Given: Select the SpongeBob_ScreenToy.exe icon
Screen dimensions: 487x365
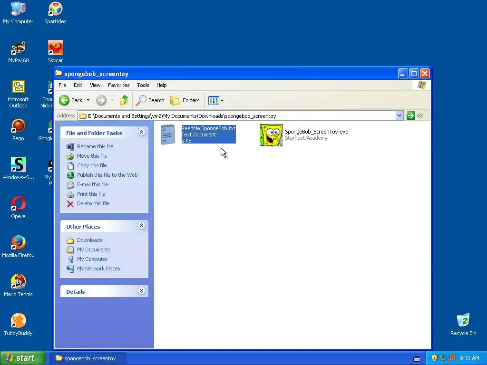Looking at the screenshot, I should tap(271, 134).
